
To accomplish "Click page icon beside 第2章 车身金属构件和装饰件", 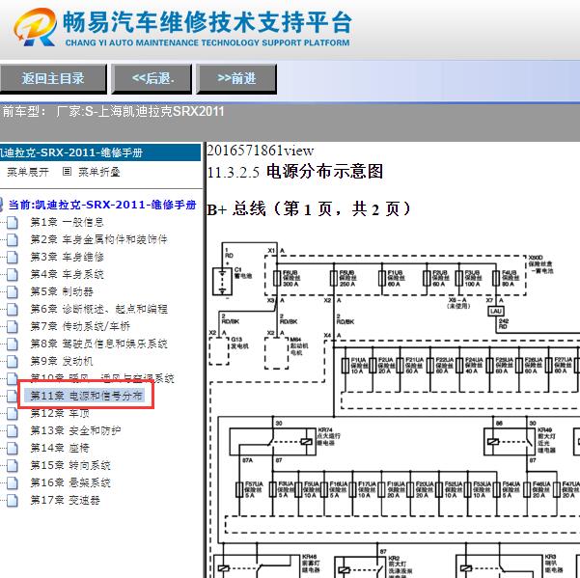I will 13,240.
